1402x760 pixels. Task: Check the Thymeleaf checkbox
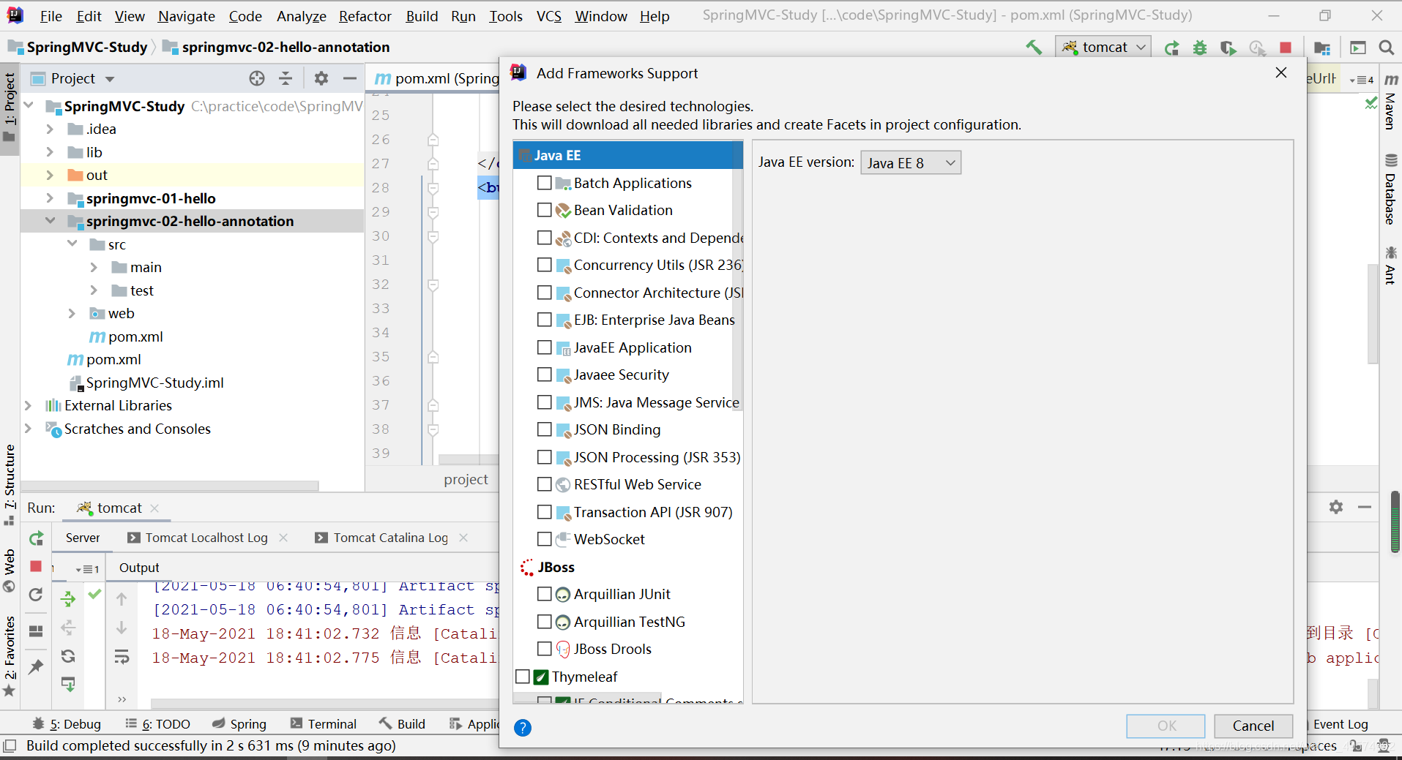pos(523,677)
